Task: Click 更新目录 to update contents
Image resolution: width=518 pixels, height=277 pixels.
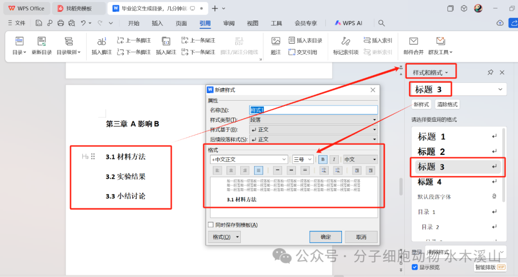Action: [42, 46]
